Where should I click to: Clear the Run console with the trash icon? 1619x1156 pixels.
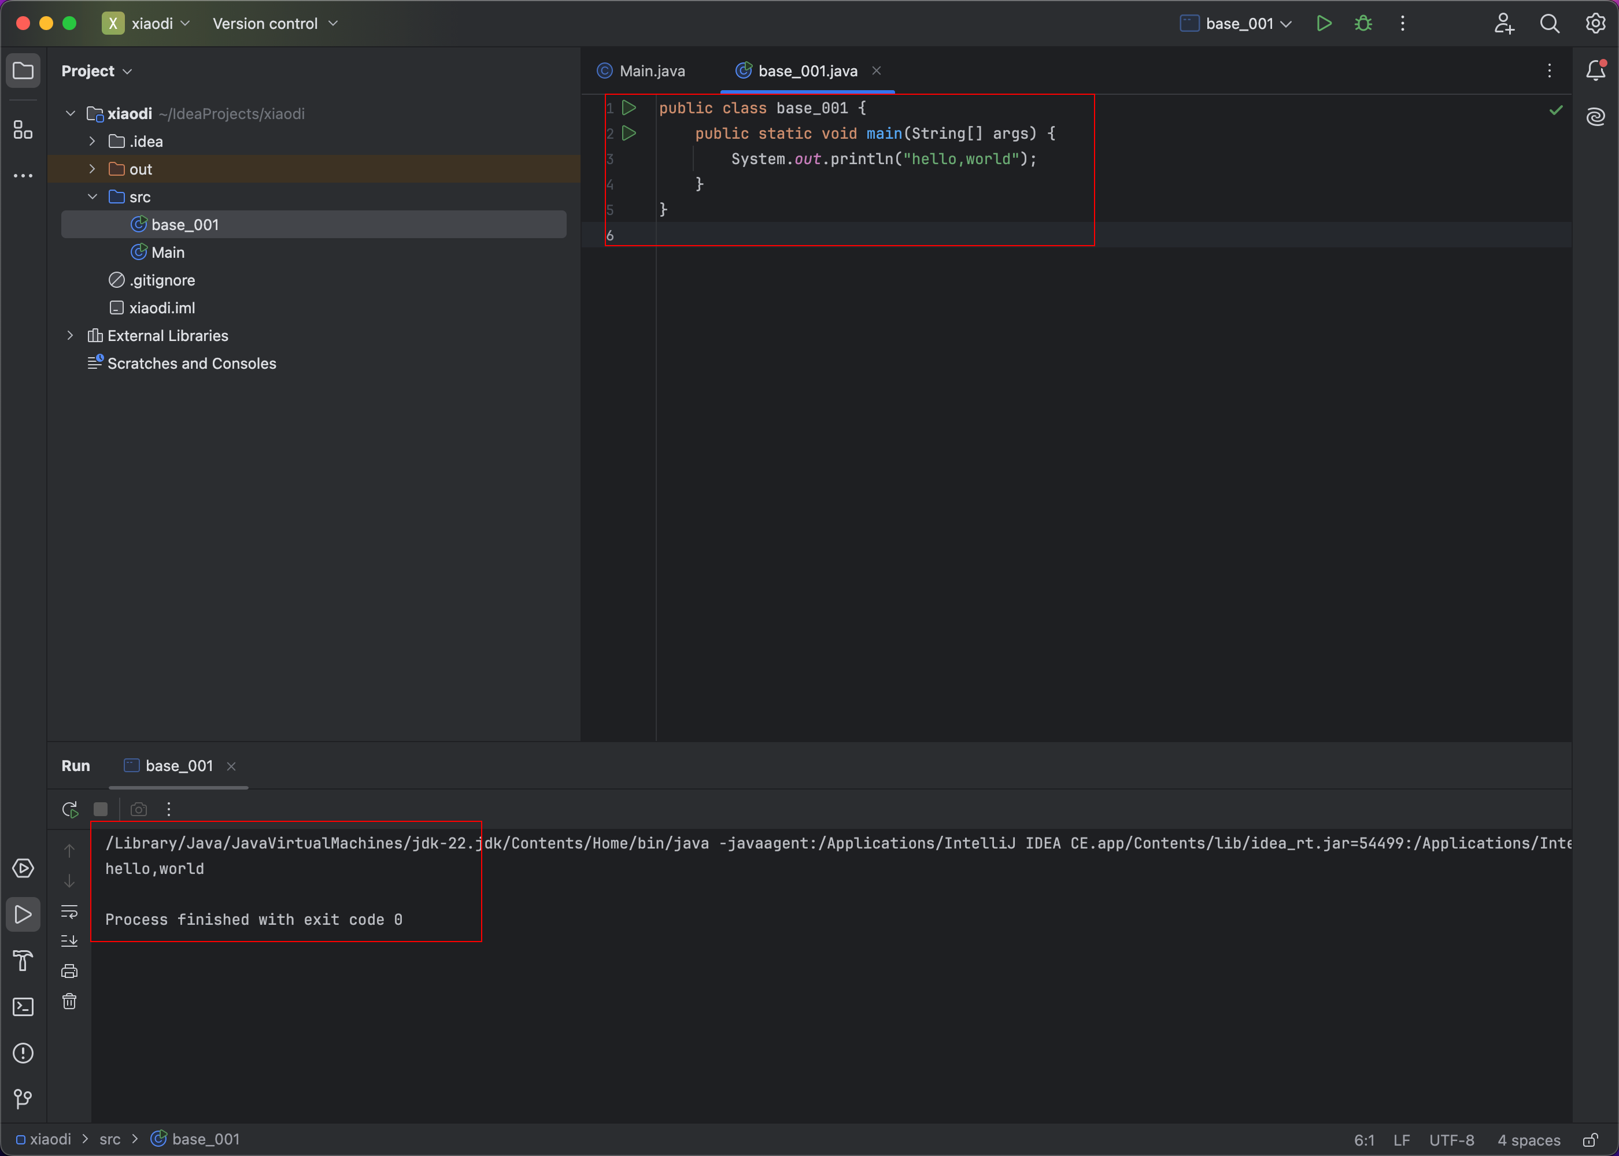point(69,1001)
